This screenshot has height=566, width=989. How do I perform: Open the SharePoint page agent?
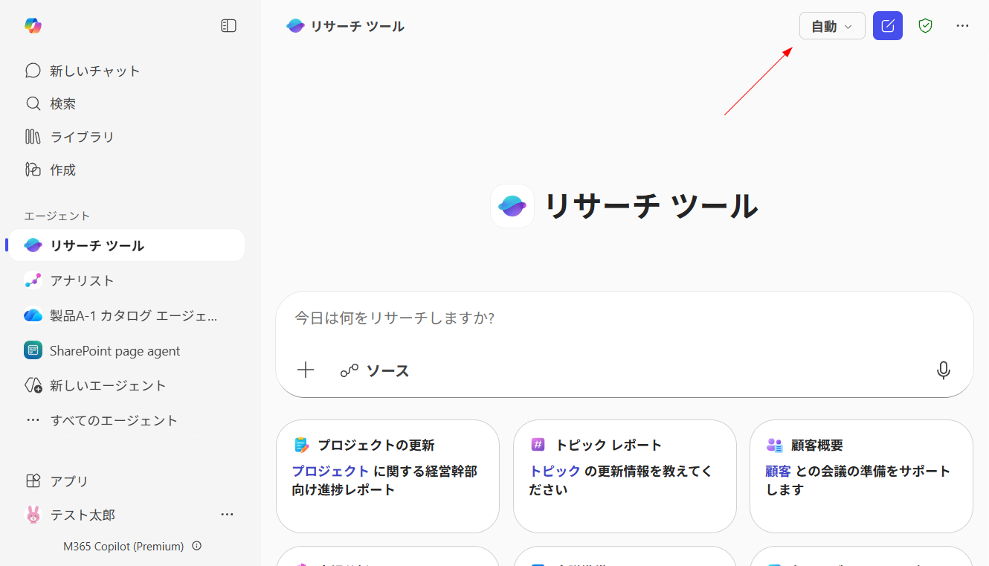pyautogui.click(x=115, y=350)
